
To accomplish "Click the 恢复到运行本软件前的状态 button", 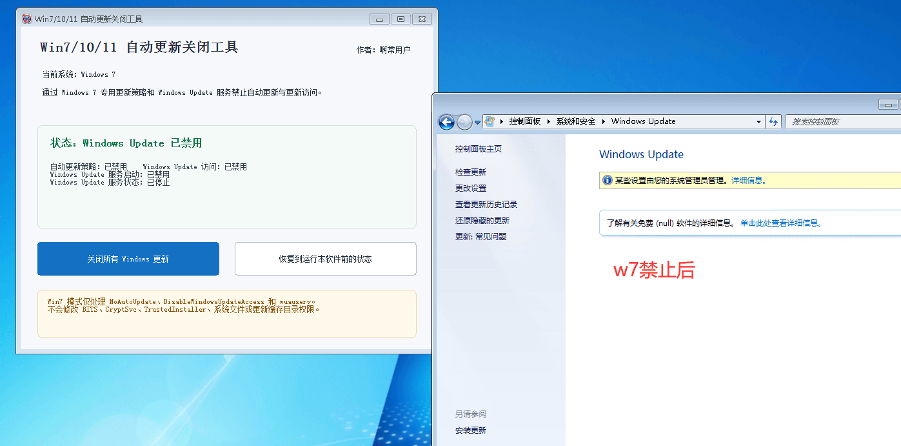I will (x=326, y=259).
